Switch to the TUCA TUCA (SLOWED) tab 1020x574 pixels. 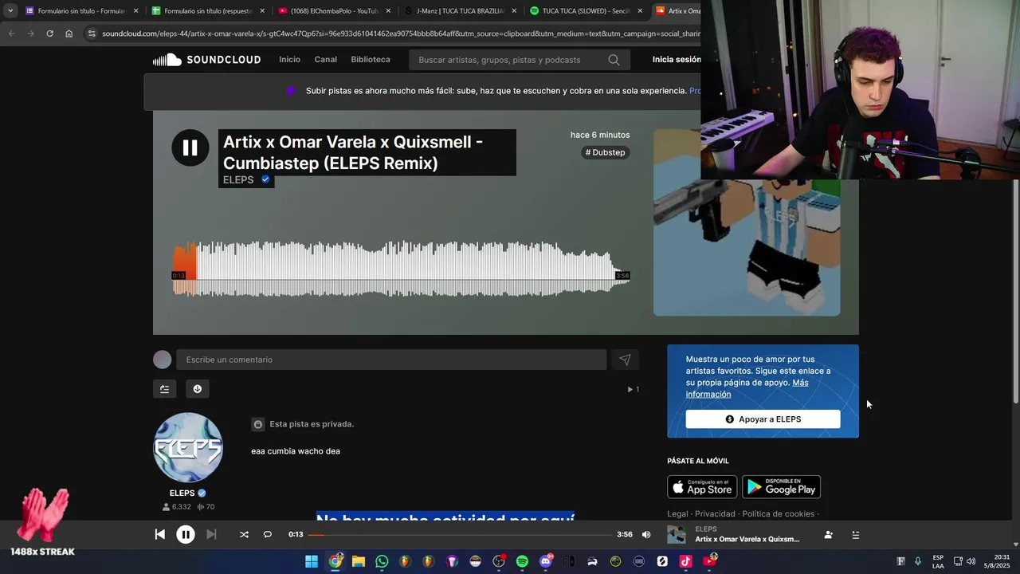click(x=586, y=11)
